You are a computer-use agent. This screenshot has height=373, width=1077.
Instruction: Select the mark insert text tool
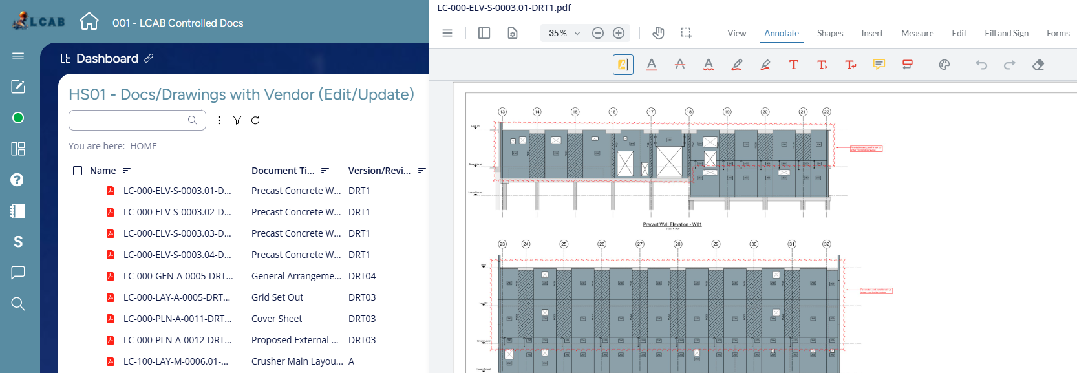822,65
